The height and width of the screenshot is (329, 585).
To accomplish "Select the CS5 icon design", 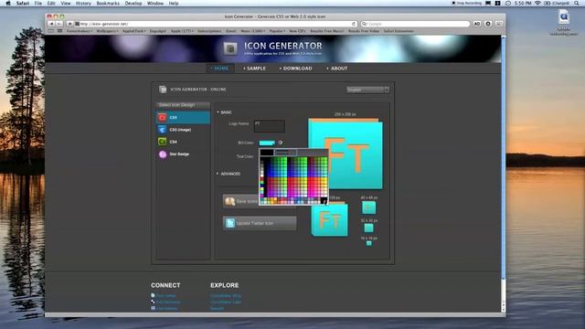I will click(x=183, y=118).
